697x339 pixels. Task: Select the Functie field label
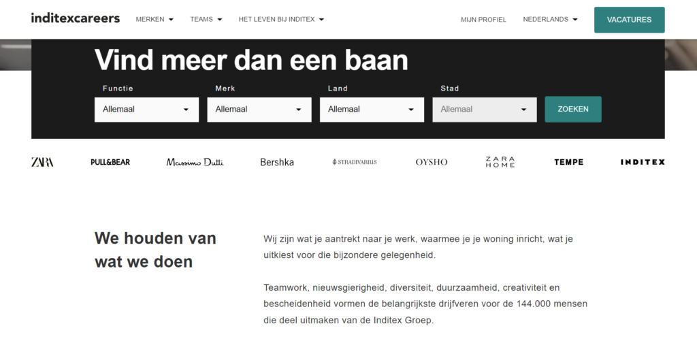[118, 88]
